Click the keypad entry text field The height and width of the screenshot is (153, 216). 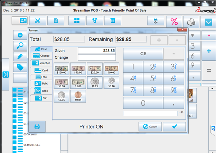[x=150, y=114]
